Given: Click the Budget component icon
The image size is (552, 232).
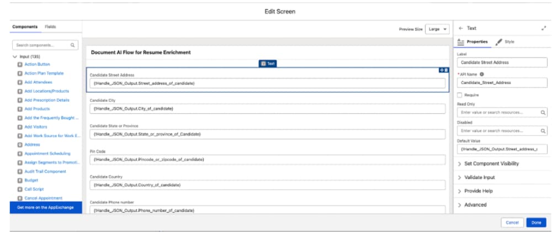Looking at the screenshot, I should click(20, 180).
